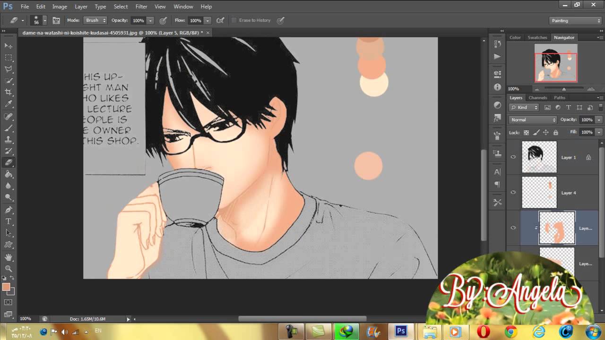Hide Layer 4 visibility eye
The height and width of the screenshot is (340, 605).
513,193
